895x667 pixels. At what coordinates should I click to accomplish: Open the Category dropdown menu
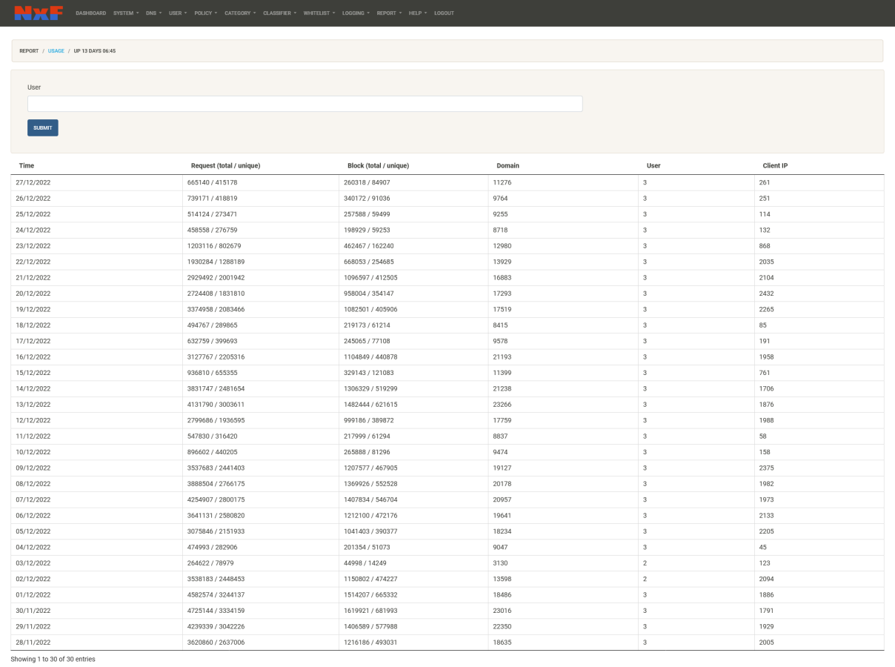[240, 13]
